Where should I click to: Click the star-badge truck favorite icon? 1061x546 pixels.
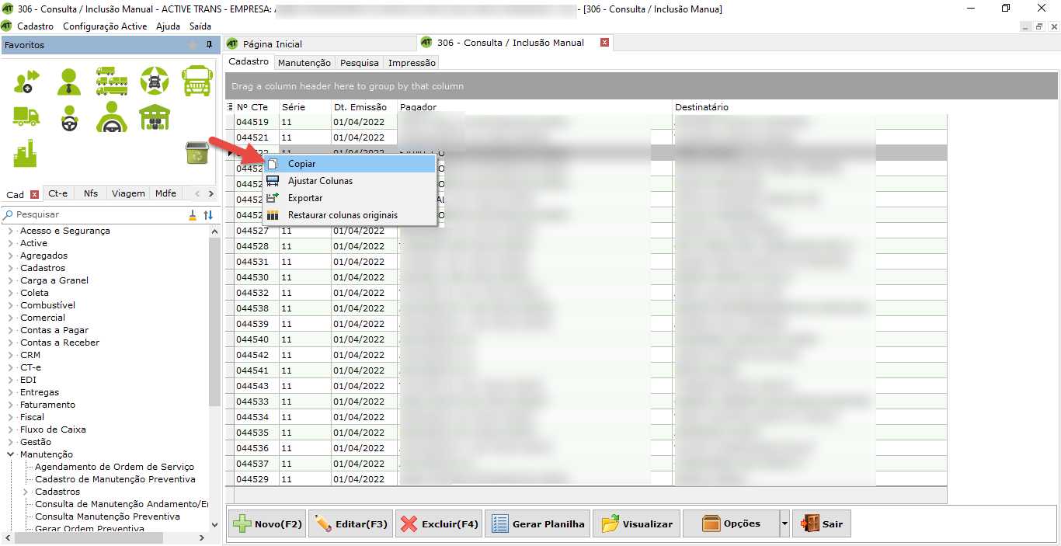pyautogui.click(x=155, y=81)
